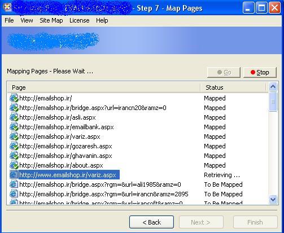Open the Help menu
284x233 pixels.
102,20
